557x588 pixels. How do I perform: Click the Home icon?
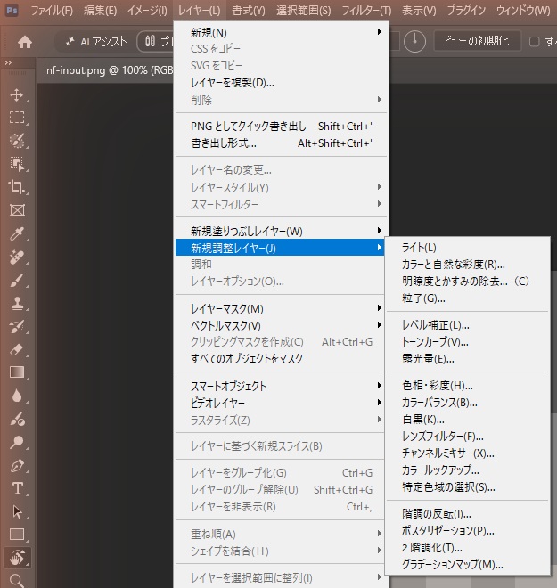click(x=25, y=42)
